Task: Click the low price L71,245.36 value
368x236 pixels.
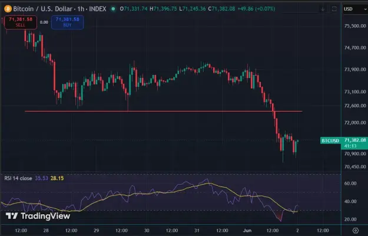Action: [x=193, y=9]
